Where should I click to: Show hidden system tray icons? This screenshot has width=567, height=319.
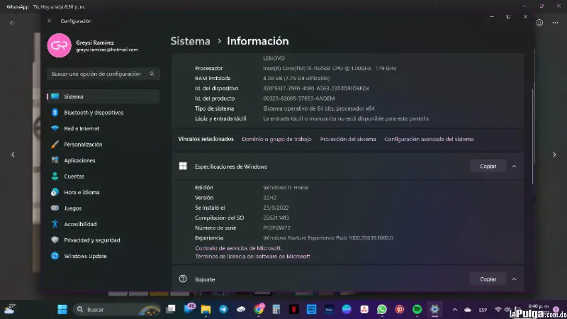454,310
